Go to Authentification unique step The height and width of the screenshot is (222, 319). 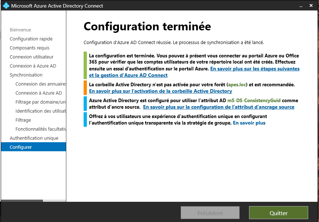pyautogui.click(x=34, y=138)
